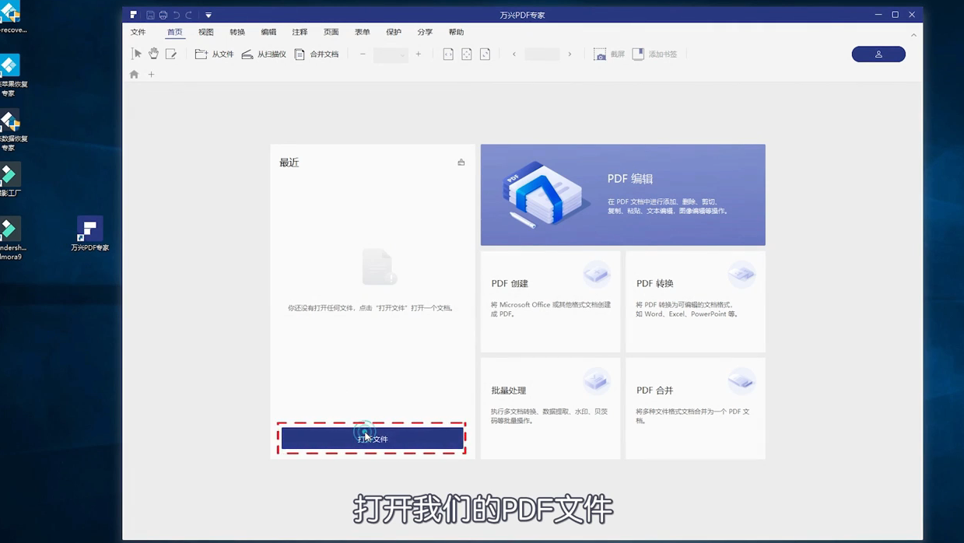Go to next page arrow
Viewport: 964px width, 543px height.
(570, 54)
